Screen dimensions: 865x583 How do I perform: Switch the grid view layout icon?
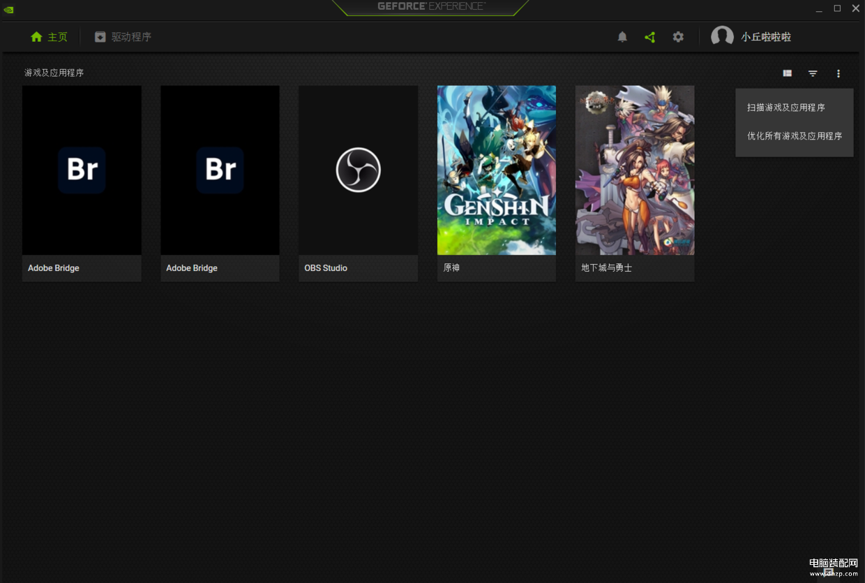[x=787, y=73]
